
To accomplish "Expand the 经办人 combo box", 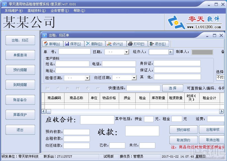I will [x=171, y=52].
